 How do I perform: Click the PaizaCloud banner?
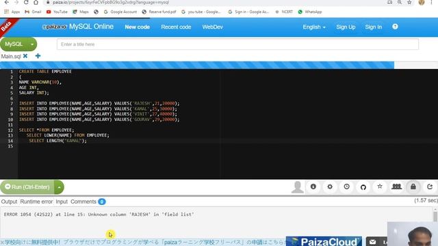(x=324, y=241)
